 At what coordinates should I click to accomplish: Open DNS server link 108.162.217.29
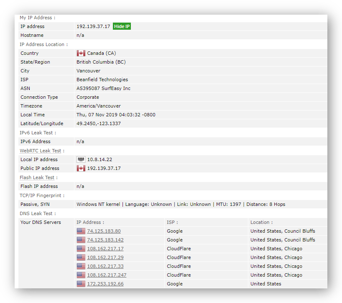click(x=105, y=257)
